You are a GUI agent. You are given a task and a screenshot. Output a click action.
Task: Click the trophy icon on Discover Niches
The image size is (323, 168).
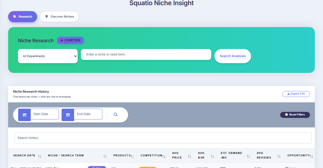[x=47, y=17]
